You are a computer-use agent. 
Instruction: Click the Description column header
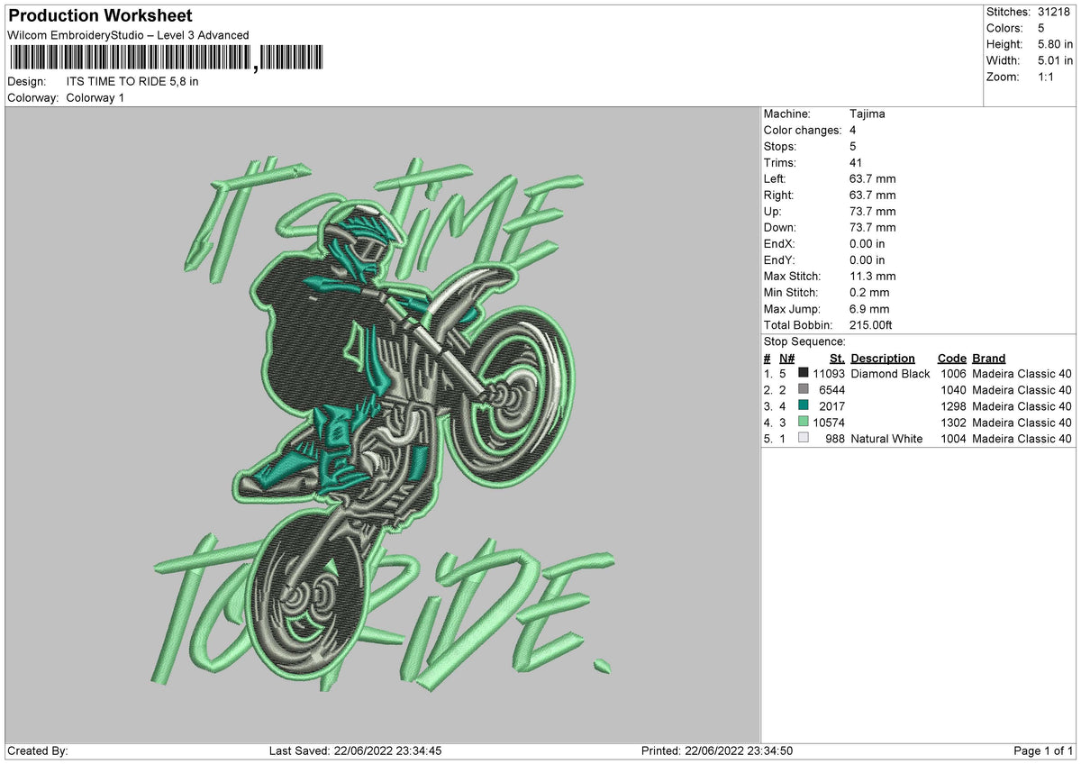[883, 358]
